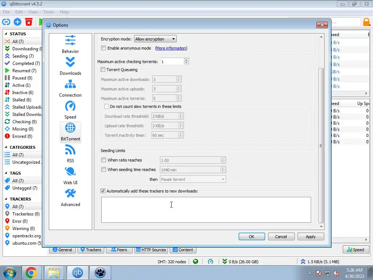Click red Delete torrent toolbar icon
Viewport: 373px width, 280px height.
pos(29,22)
